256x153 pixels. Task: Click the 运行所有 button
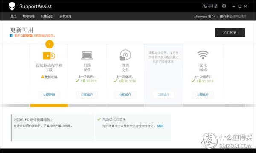pyautogui.click(x=230, y=32)
